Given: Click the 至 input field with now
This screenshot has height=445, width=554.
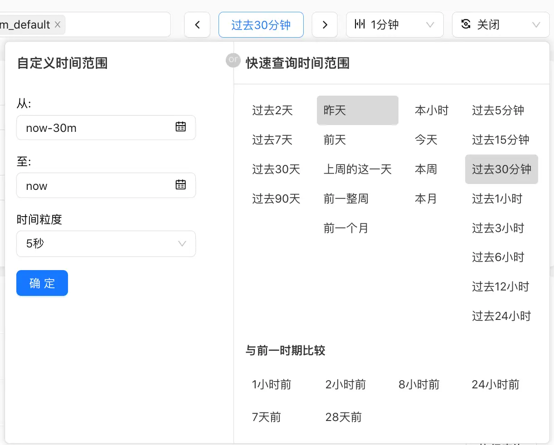Looking at the screenshot, I should coord(95,185).
